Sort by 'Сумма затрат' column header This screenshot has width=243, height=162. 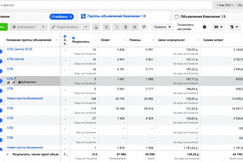[x=213, y=40]
